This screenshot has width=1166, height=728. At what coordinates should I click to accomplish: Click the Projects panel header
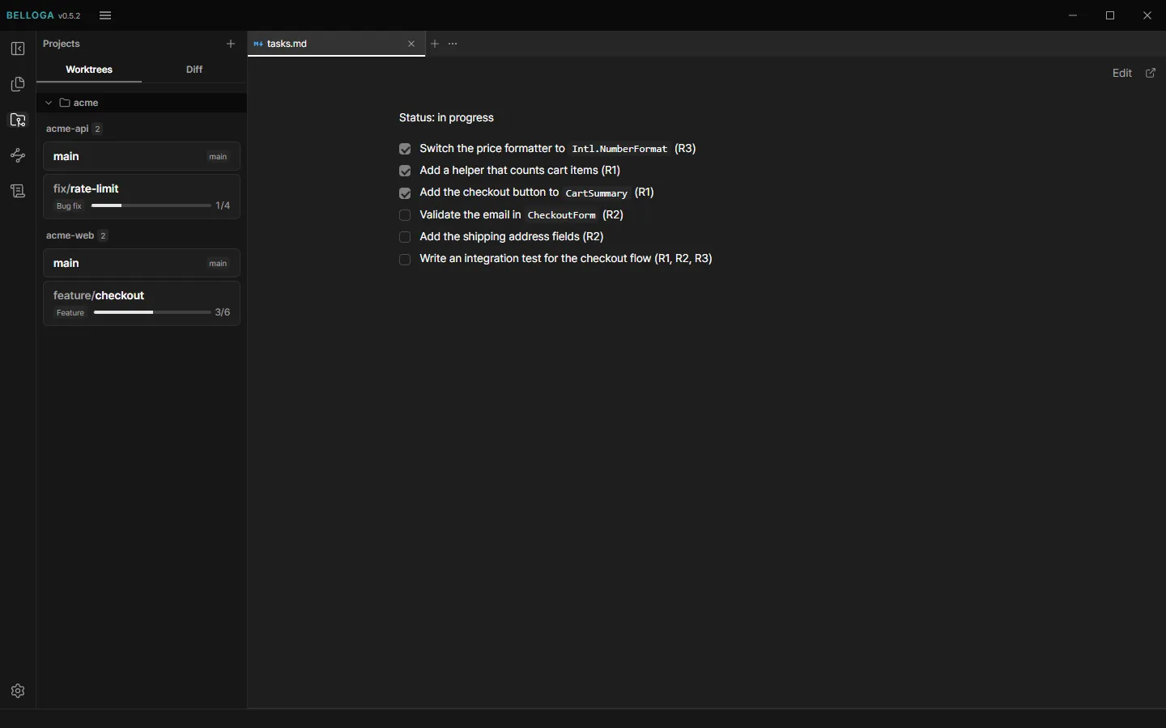[x=62, y=44]
